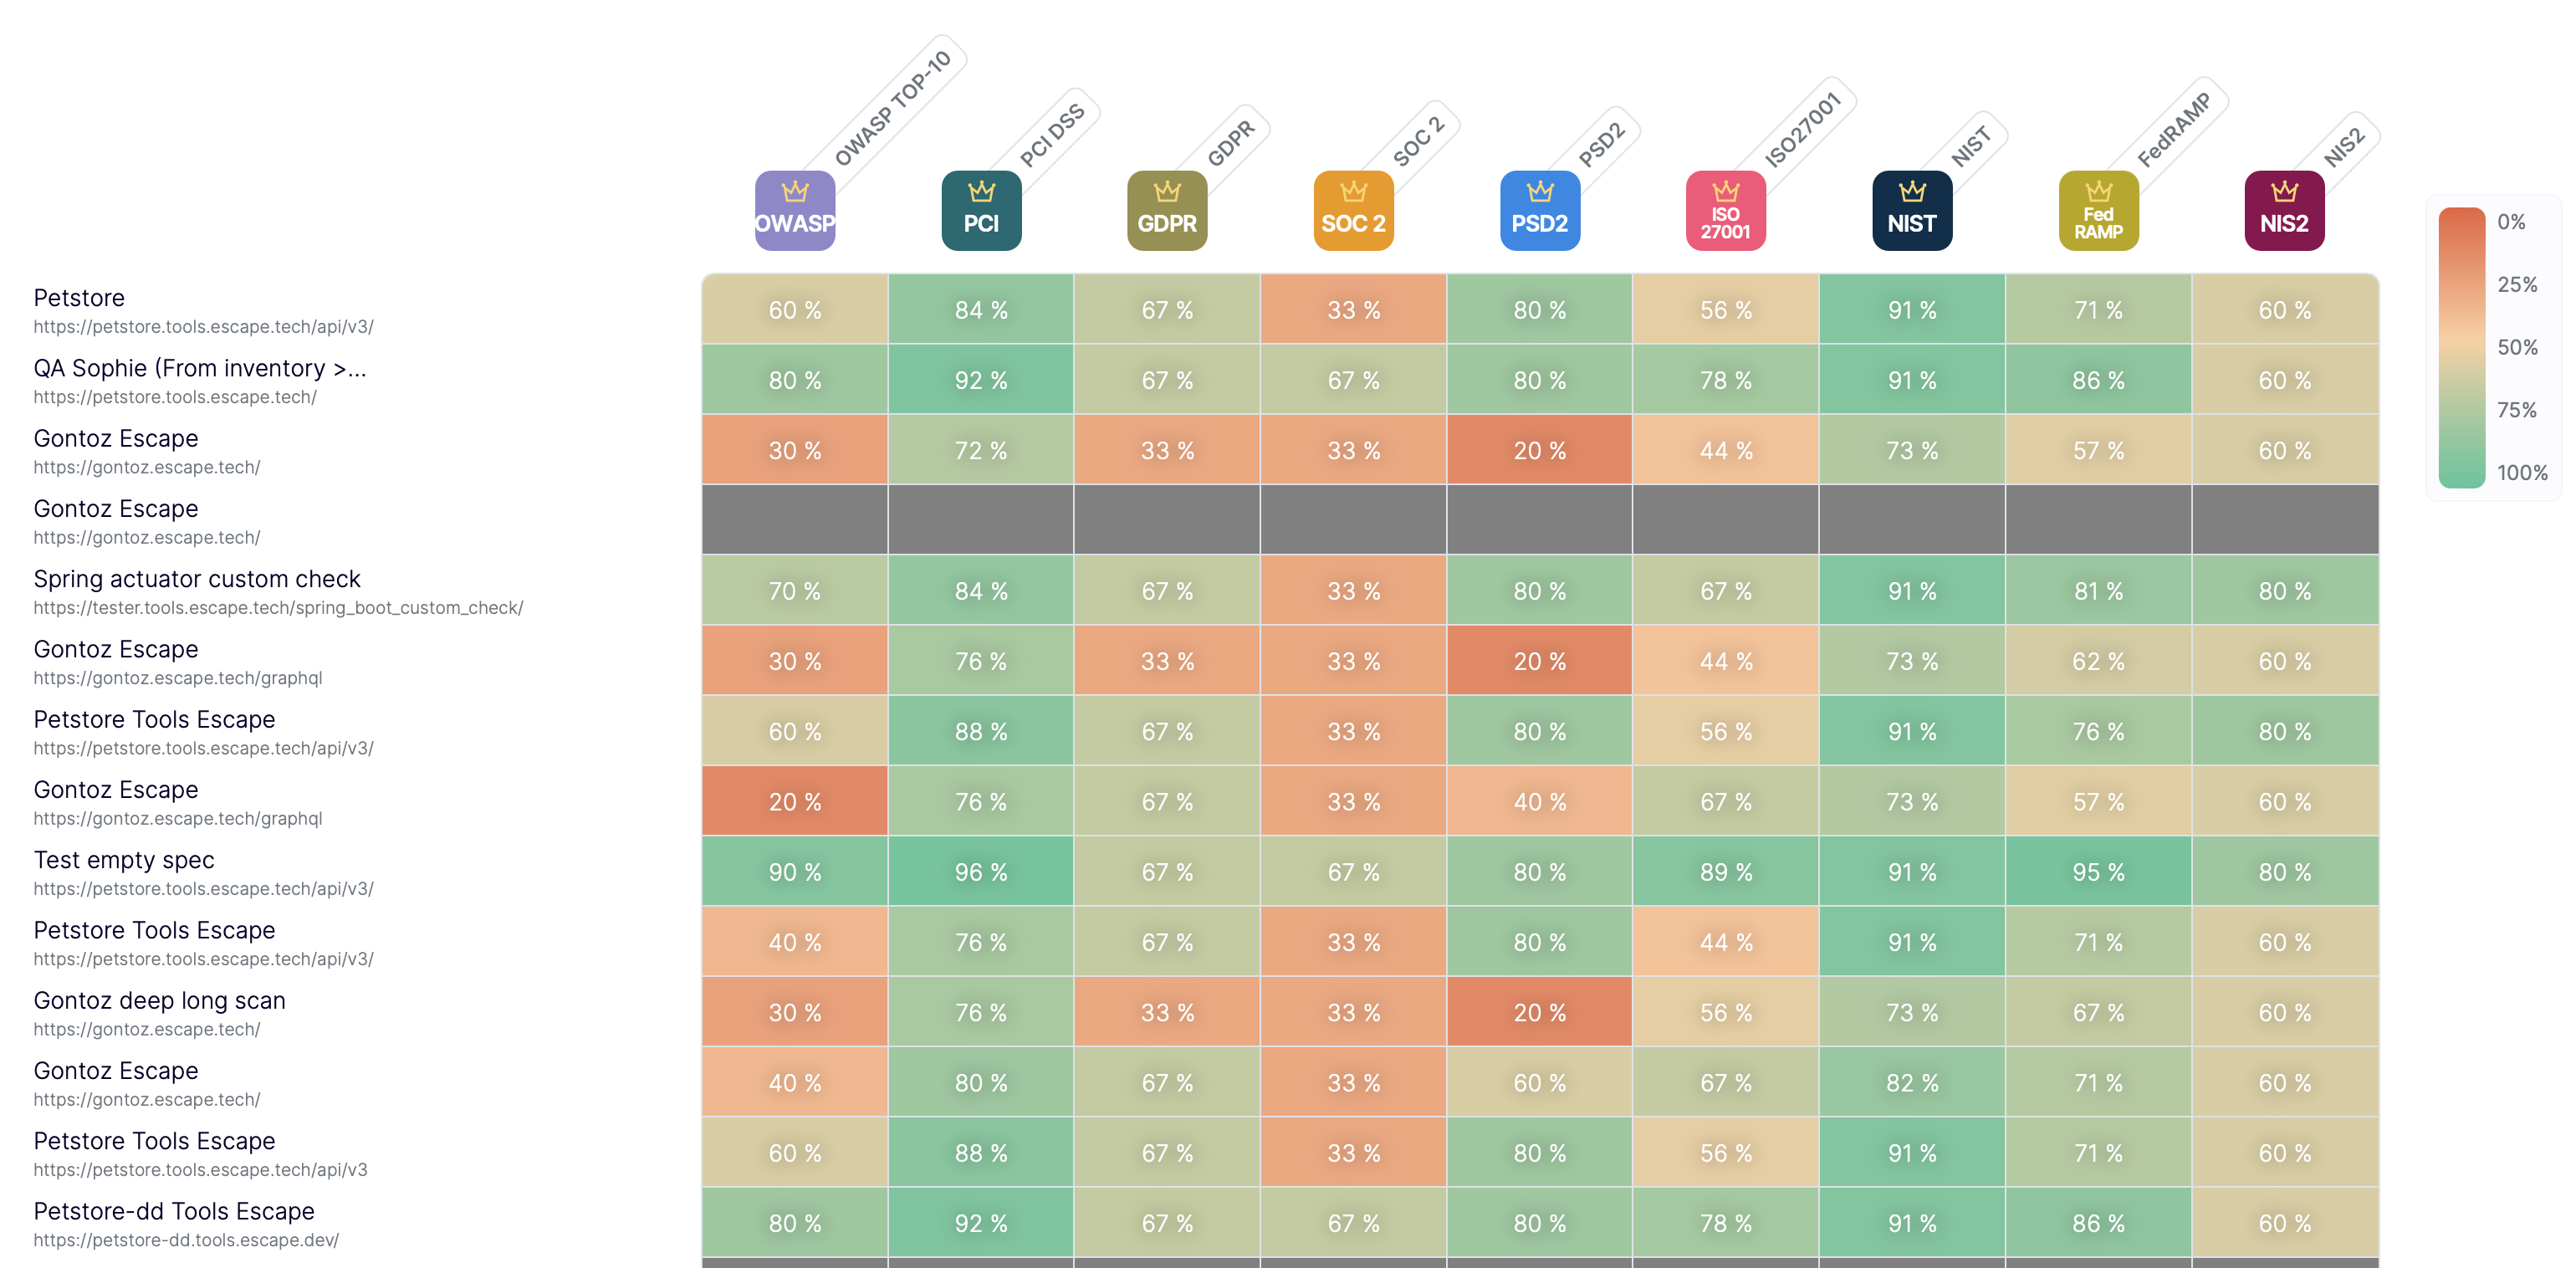Click Petstore's 33 % SOC 2 cell

[x=1353, y=310]
